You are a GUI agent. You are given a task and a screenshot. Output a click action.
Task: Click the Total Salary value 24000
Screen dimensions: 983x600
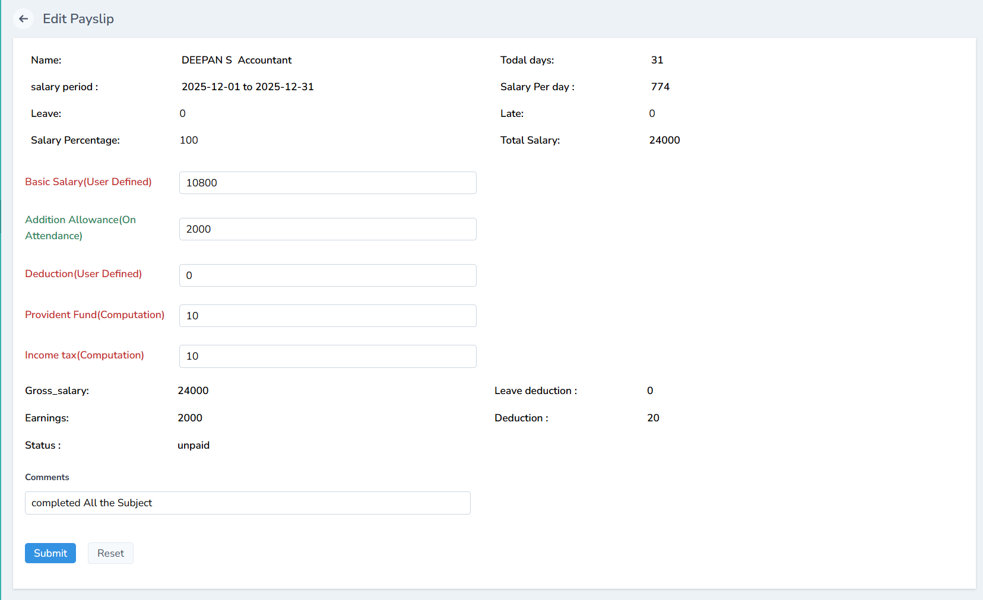pos(664,140)
